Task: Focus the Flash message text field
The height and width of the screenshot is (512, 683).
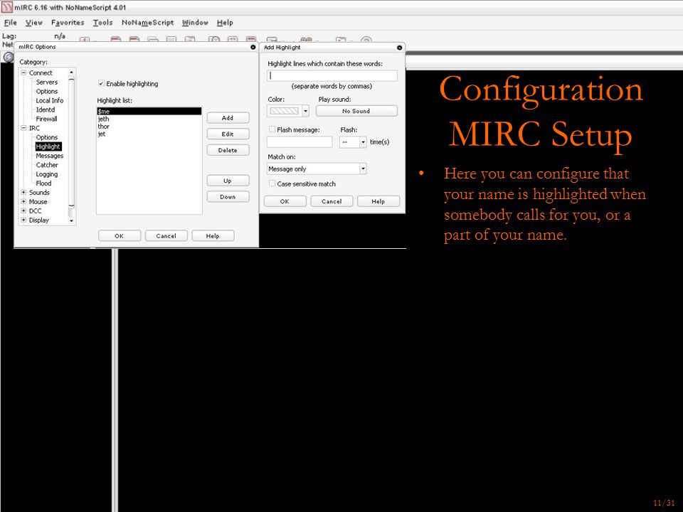Action: coord(300,142)
